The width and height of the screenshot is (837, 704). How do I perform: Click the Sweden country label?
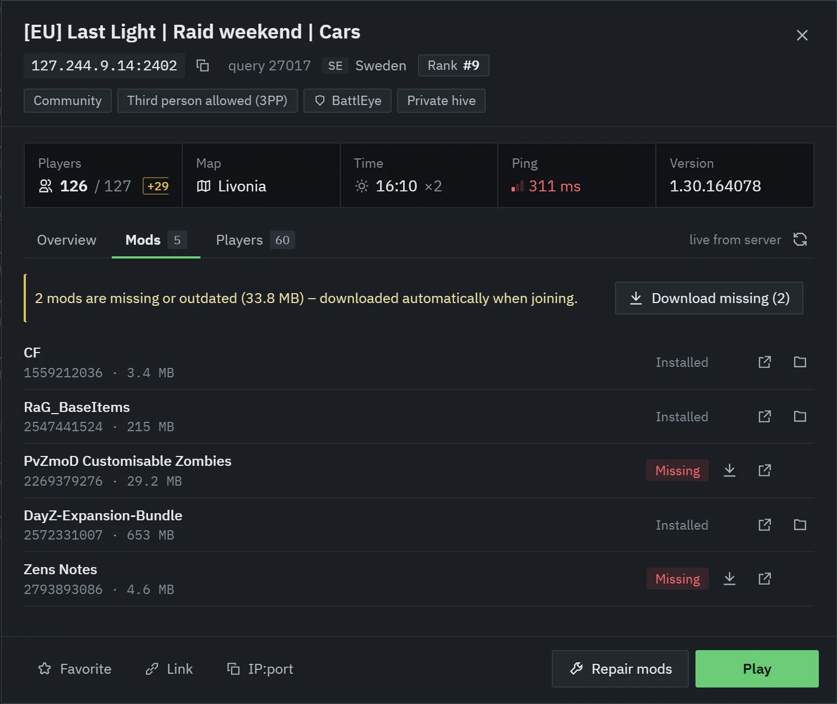click(381, 66)
